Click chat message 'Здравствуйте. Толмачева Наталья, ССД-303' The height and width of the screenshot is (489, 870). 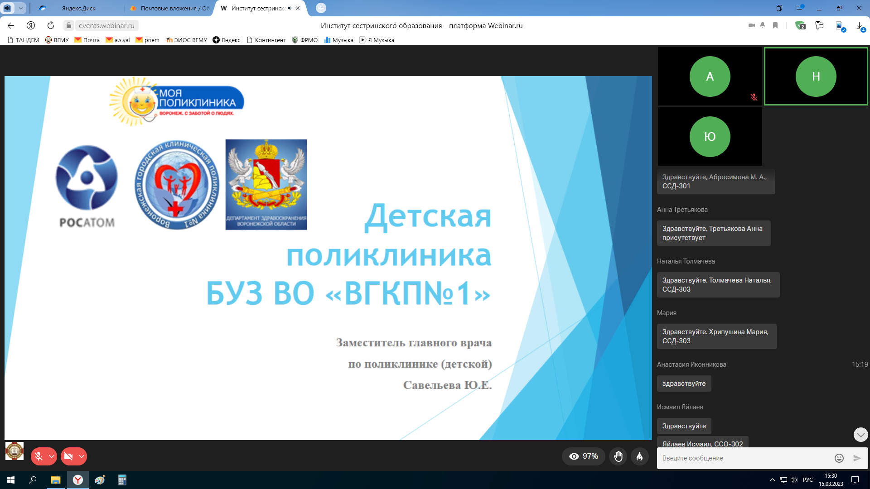coord(718,285)
